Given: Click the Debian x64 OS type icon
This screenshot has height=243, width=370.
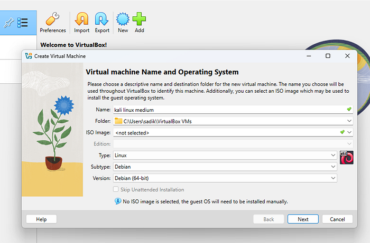Looking at the screenshot, I should pyautogui.click(x=346, y=158).
